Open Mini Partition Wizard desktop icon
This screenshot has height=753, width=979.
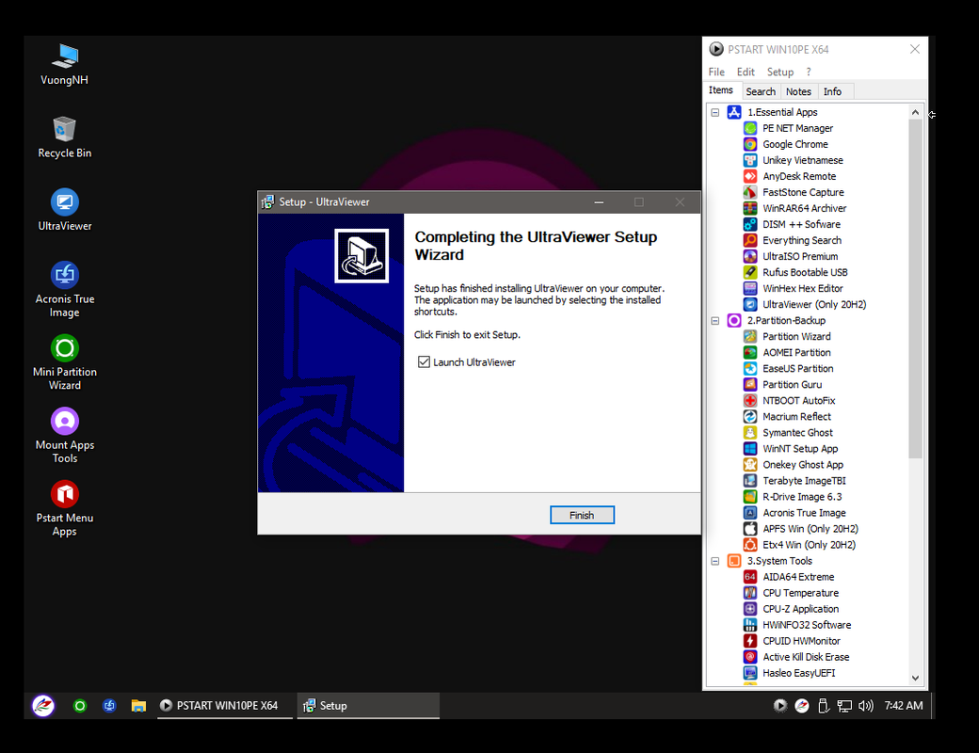click(64, 362)
